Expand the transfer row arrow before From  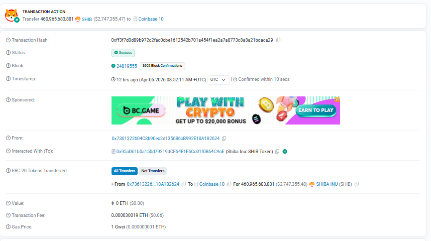tap(112, 184)
